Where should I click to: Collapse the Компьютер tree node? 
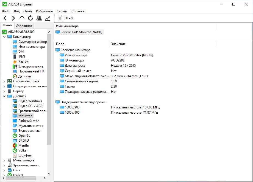[x=4, y=37]
